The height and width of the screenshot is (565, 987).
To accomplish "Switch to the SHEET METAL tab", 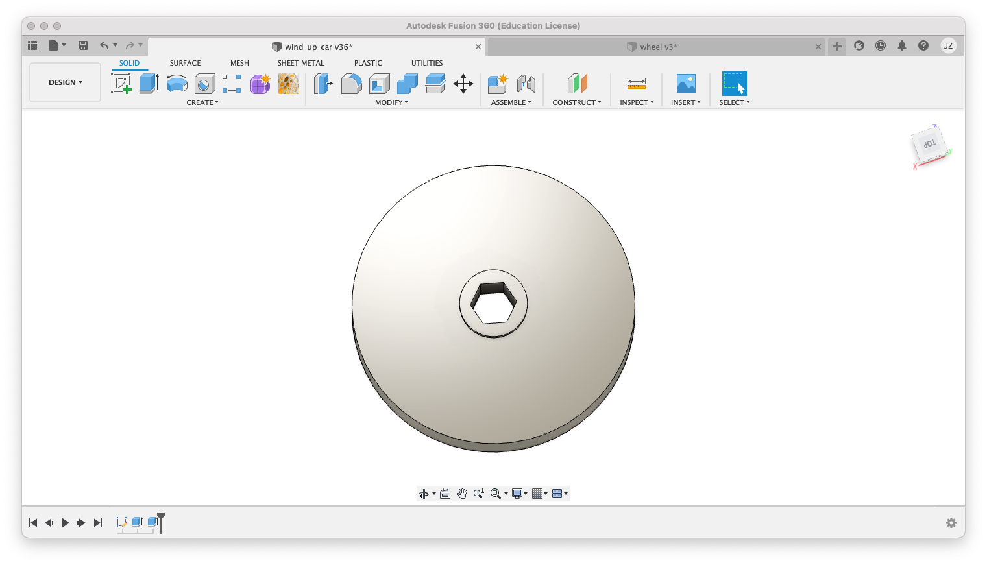I will [300, 63].
